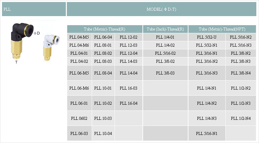The image size is (259, 143).
Task: Click the ΦD diameter label
Action: coord(37,33)
